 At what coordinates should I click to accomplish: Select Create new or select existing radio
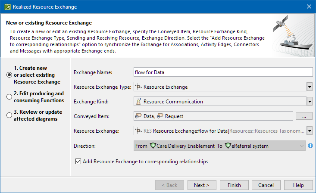click(x=9, y=75)
